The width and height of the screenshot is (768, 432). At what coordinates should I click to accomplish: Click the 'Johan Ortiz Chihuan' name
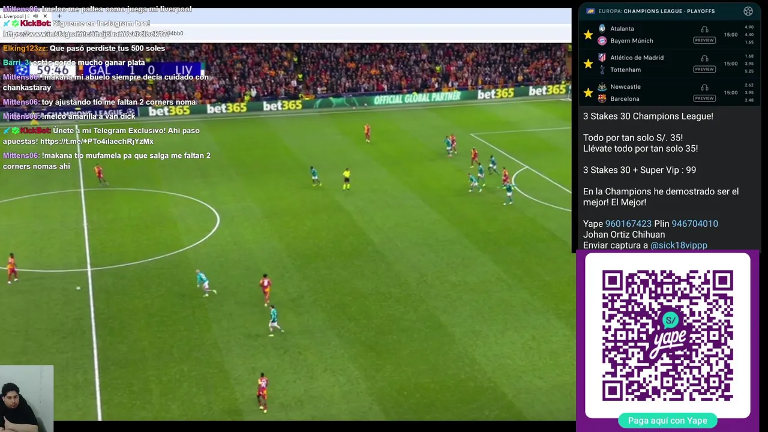(624, 235)
